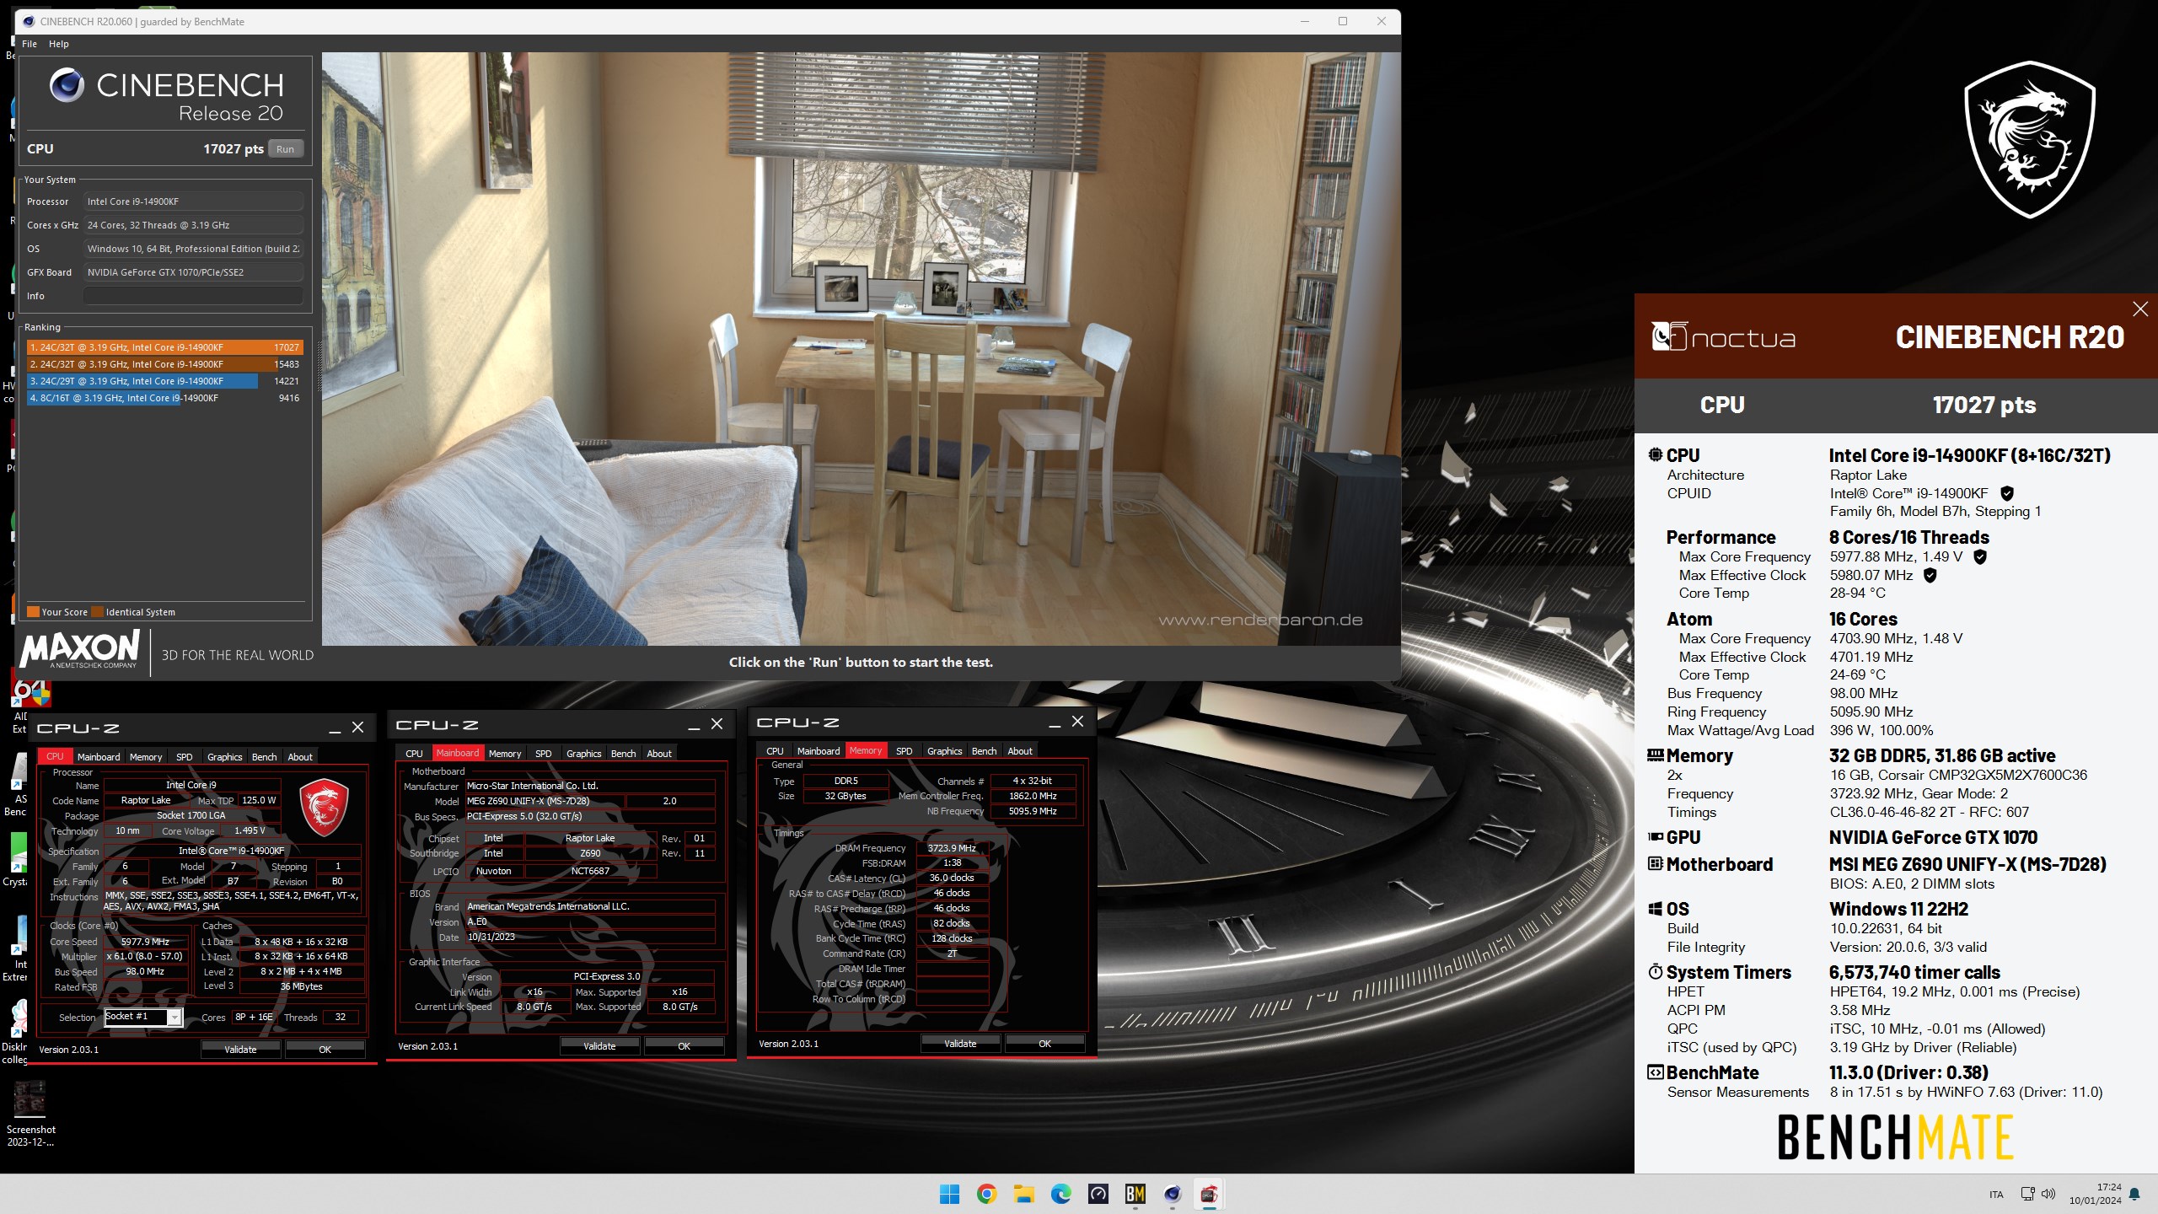This screenshot has width=2158, height=1214.
Task: Click the MAXON logo in Cinebench
Action: [79, 649]
